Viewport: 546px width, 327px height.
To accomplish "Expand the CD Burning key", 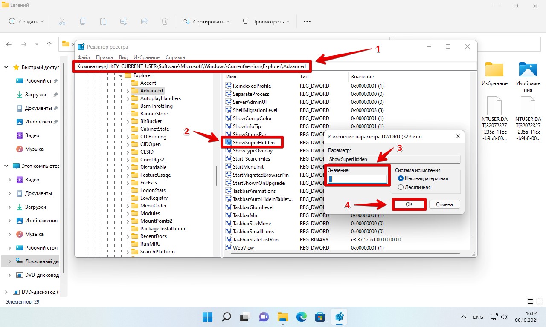I will [128, 137].
